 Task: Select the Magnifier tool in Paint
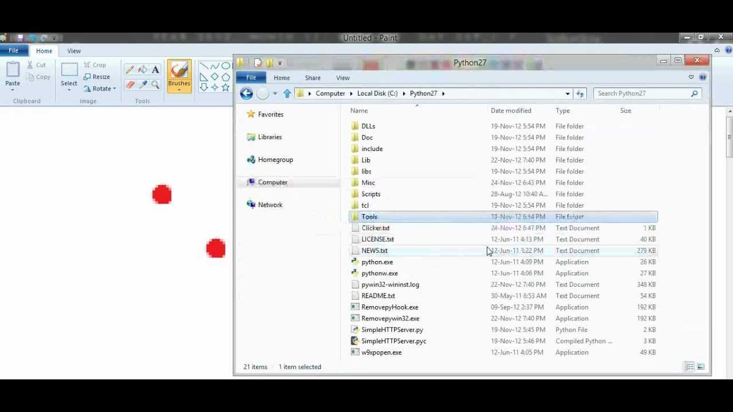155,85
